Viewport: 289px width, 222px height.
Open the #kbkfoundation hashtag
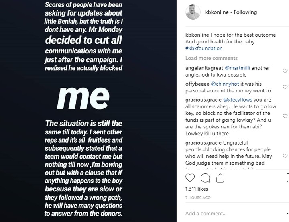click(204, 49)
